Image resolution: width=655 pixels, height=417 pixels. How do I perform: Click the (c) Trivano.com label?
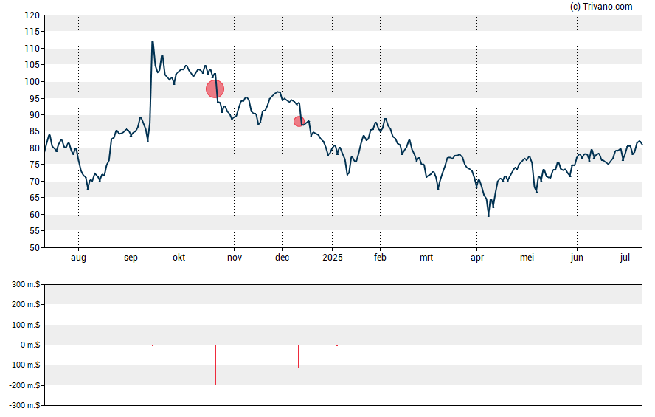tap(601, 6)
